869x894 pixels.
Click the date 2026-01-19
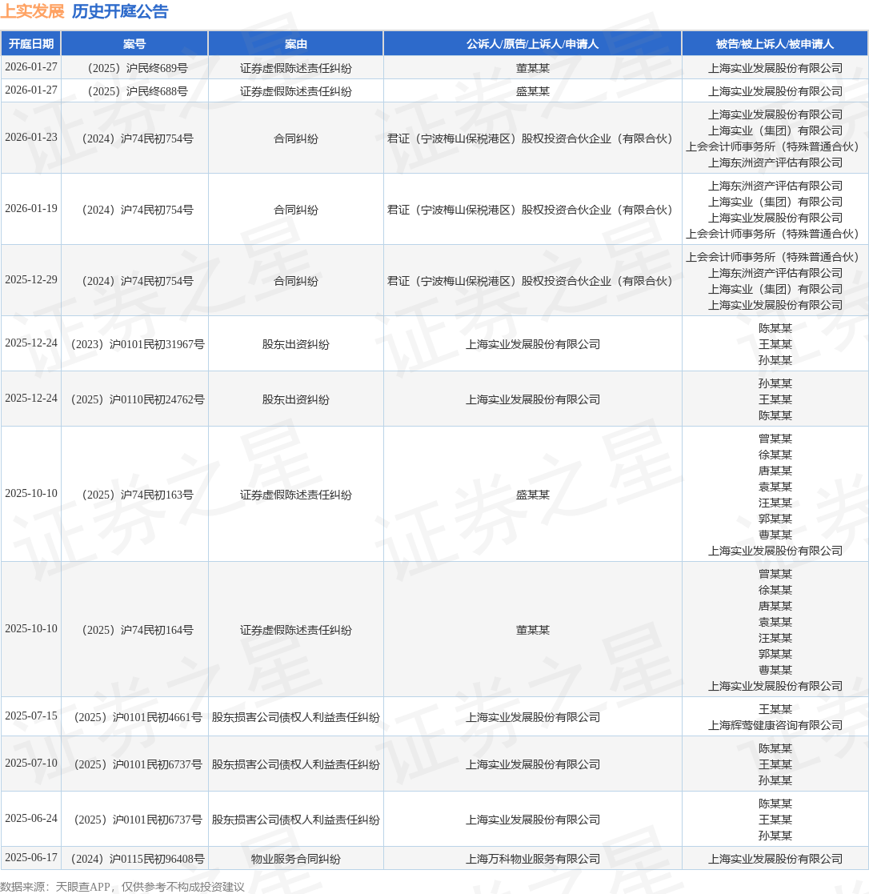(30, 209)
